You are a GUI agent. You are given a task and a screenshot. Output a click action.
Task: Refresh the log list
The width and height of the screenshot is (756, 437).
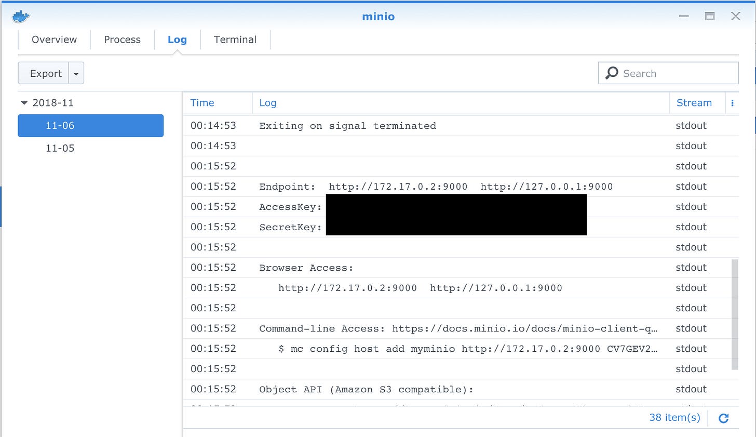(x=723, y=418)
